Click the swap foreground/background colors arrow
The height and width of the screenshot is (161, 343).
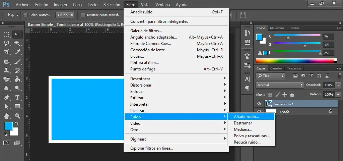17,123
